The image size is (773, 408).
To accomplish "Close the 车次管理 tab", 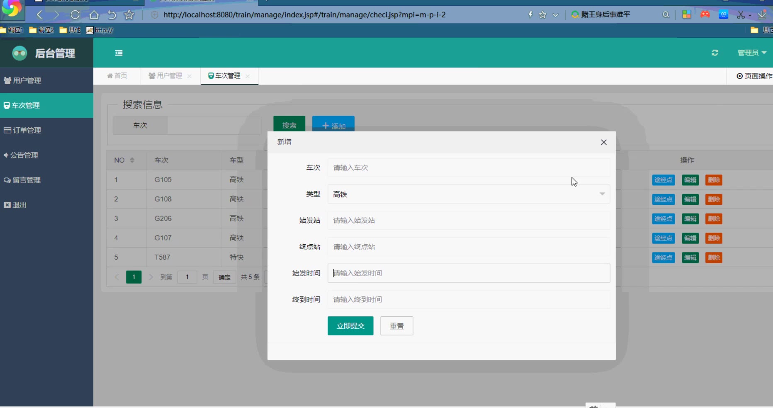I will click(248, 76).
